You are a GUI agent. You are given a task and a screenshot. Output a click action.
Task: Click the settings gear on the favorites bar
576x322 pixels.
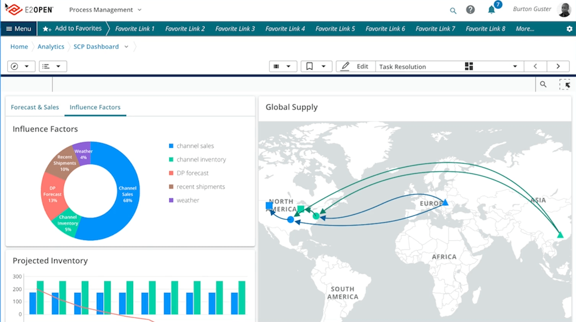(570, 28)
